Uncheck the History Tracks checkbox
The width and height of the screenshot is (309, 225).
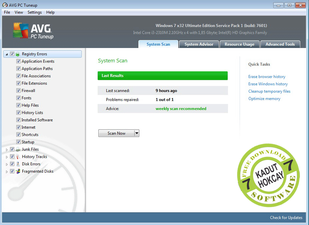click(12, 156)
